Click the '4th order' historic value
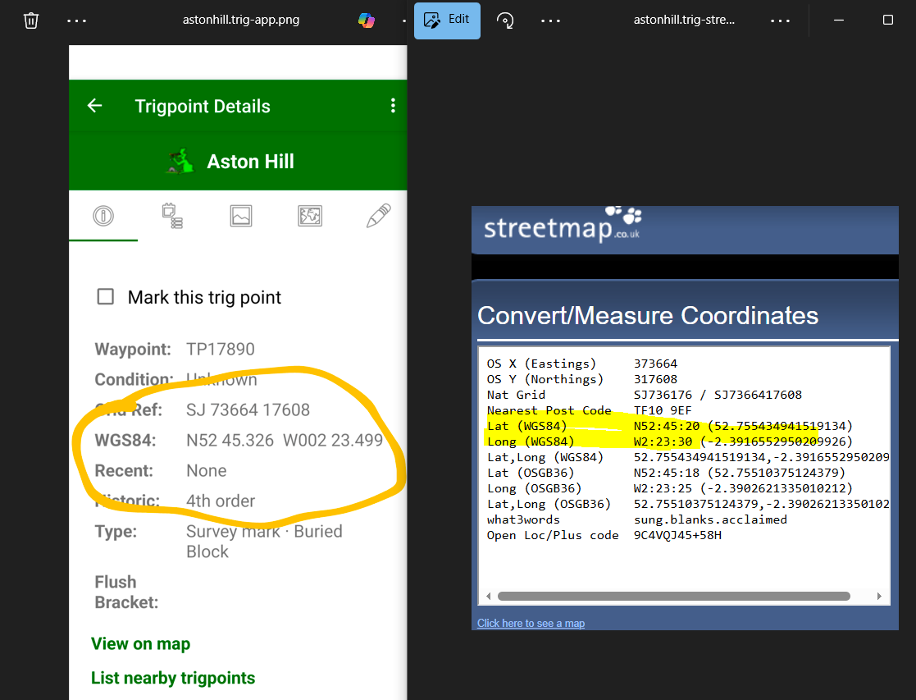This screenshot has width=916, height=700. pyautogui.click(x=221, y=501)
